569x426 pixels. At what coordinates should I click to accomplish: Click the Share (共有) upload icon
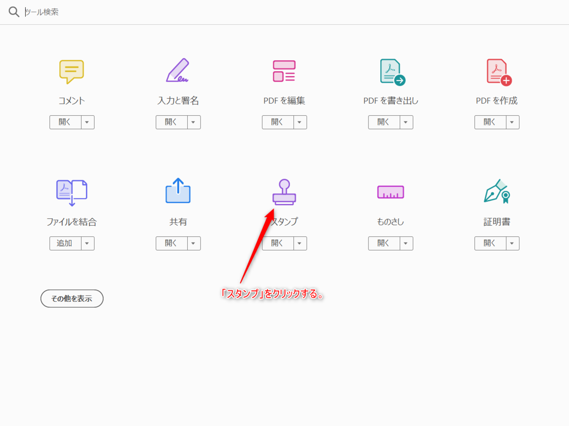point(178,191)
